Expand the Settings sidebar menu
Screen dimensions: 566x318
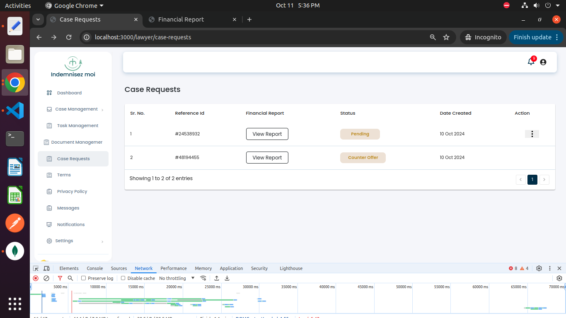click(64, 241)
